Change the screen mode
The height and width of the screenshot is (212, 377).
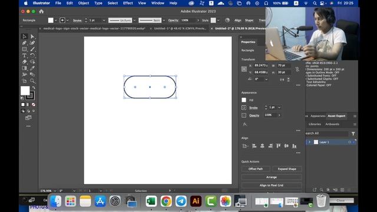pyautogui.click(x=28, y=118)
